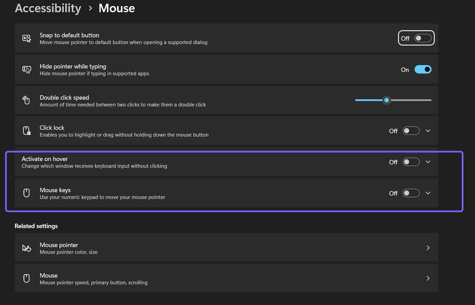Click 'Move mouse pointer to default button' description
This screenshot has width=475, height=305.
(x=123, y=42)
